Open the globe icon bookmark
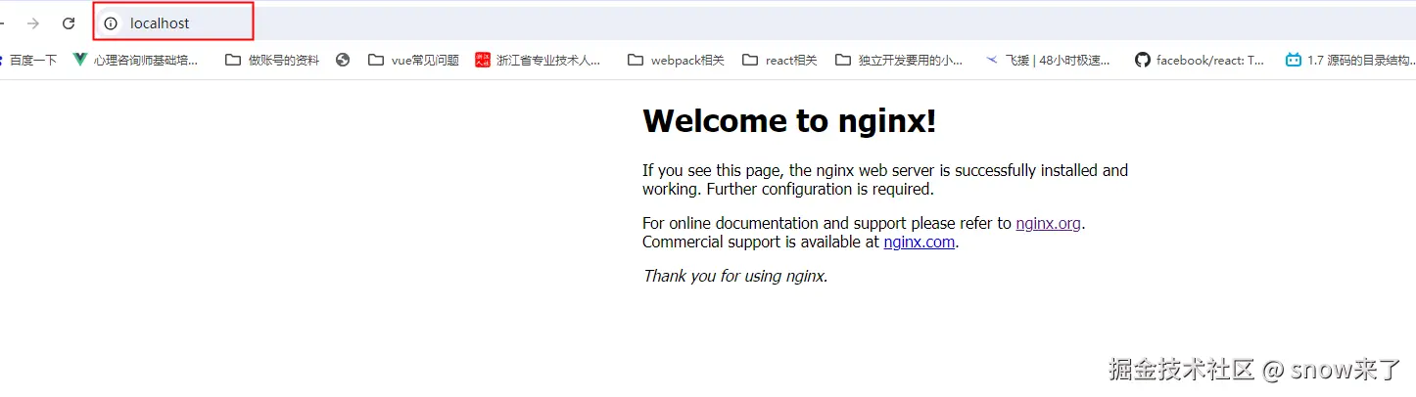This screenshot has width=1416, height=397. (x=343, y=60)
